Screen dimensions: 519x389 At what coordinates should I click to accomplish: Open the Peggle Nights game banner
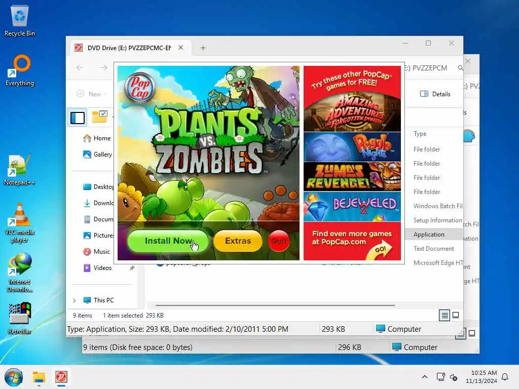tap(352, 147)
